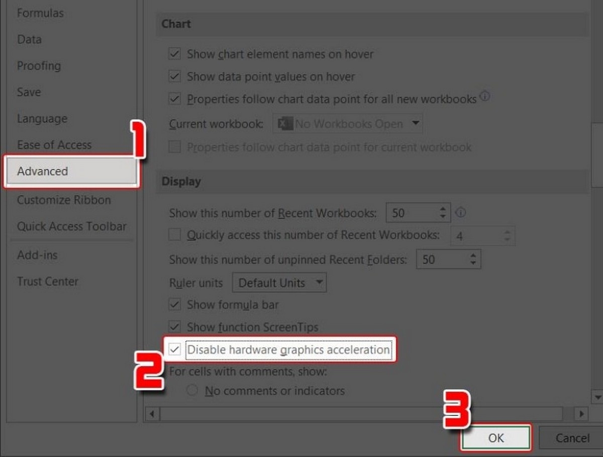This screenshot has height=457, width=603.
Task: Enable Quickly access this number of Recent Workbooks
Action: click(x=174, y=235)
